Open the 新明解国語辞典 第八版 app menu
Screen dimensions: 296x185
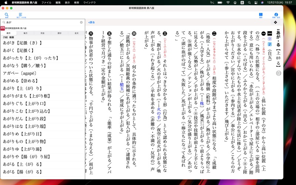pyautogui.click(x=24, y=3)
